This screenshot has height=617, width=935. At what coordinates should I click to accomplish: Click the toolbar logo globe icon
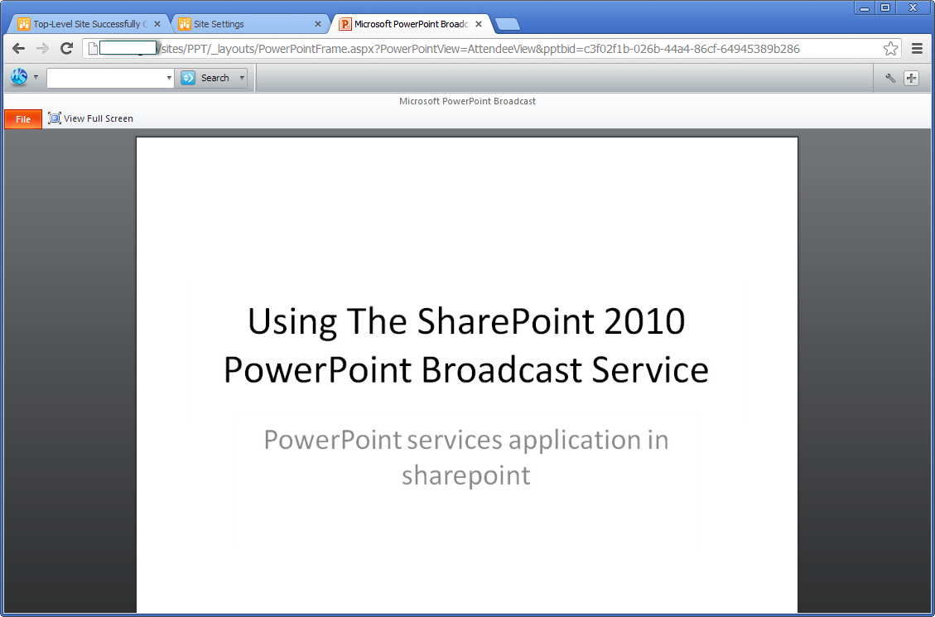tap(19, 78)
